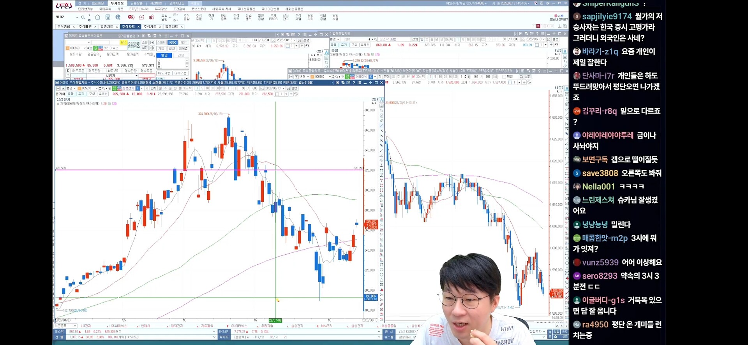The height and width of the screenshot is (345, 748).
Task: Check the 당일 checkbox in SK하이닉스 chart
Action: coord(505,77)
